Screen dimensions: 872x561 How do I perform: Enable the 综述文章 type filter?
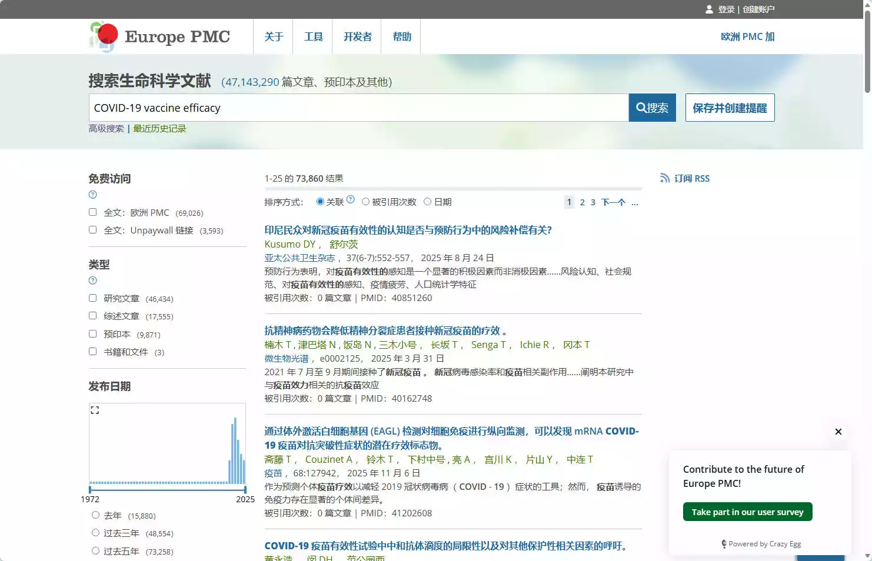tap(92, 316)
